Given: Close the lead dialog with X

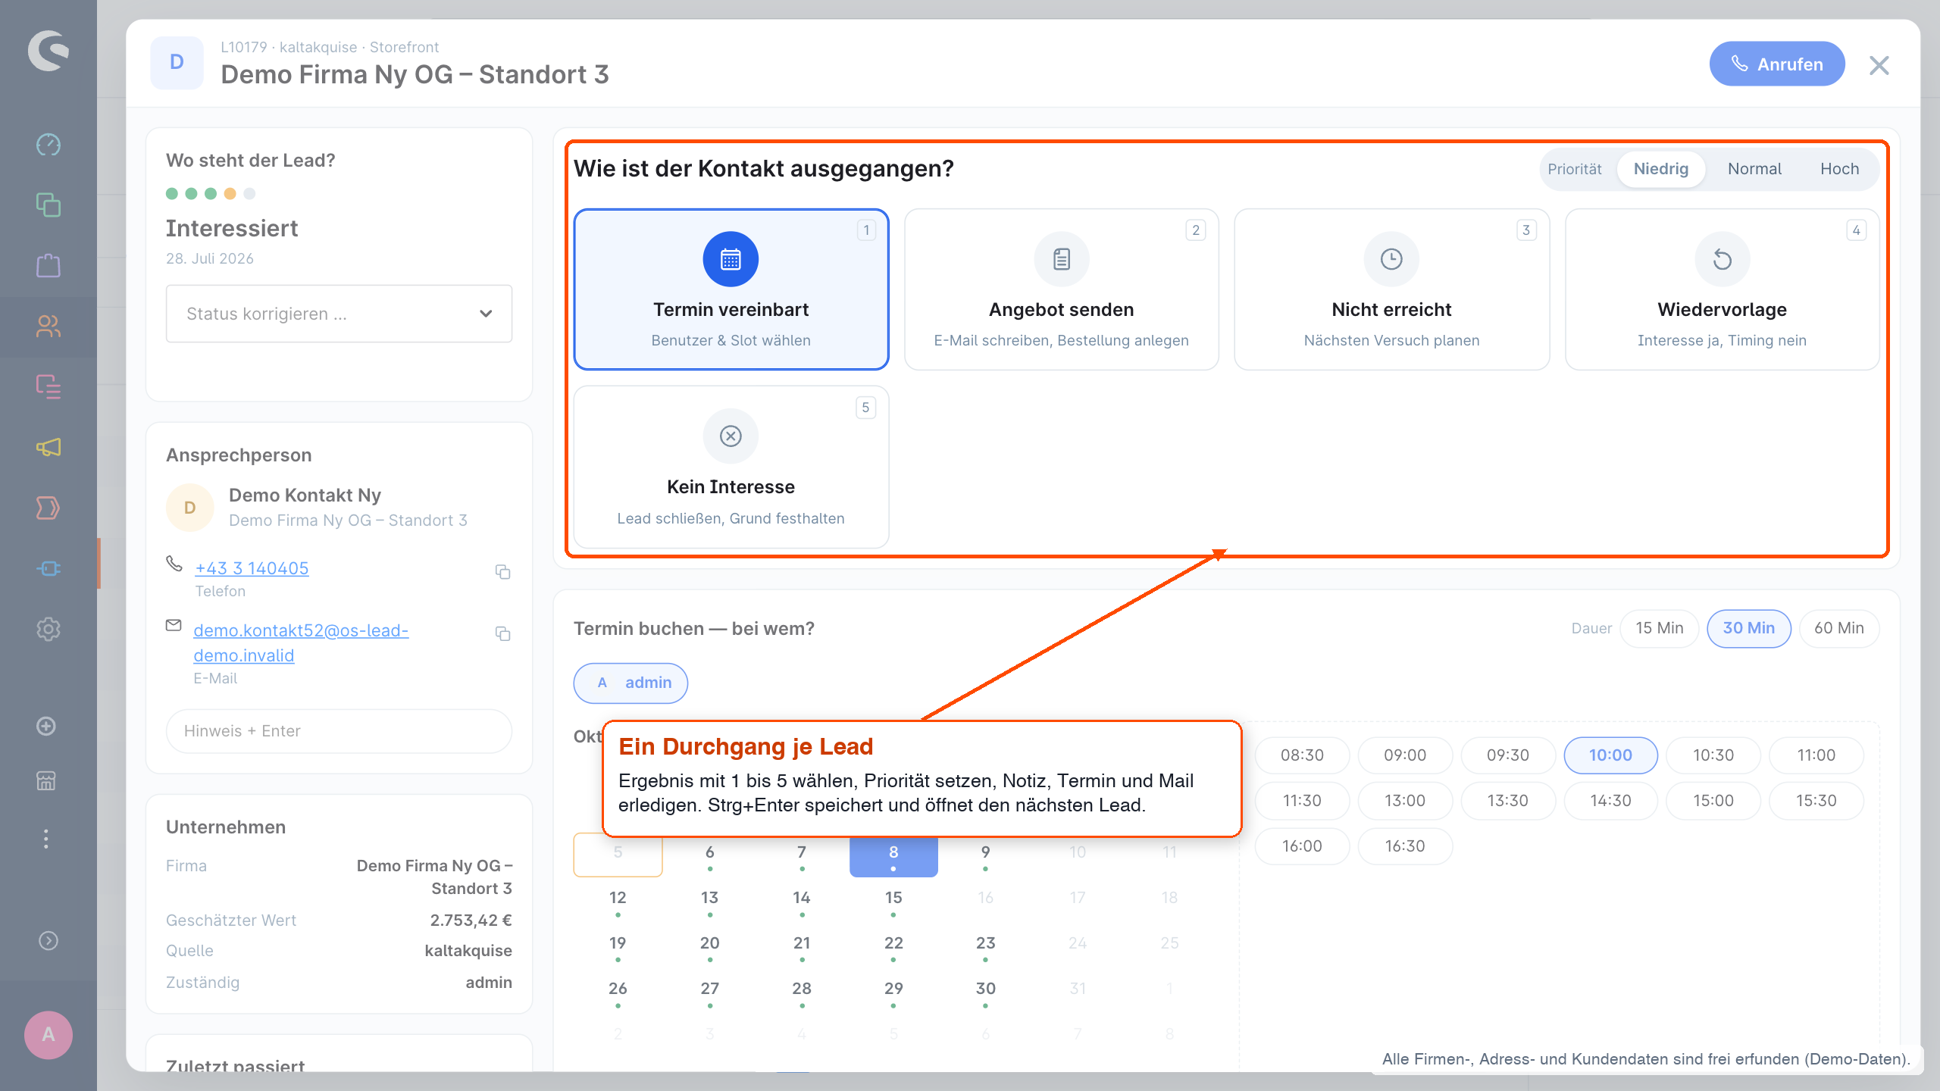Looking at the screenshot, I should point(1879,65).
